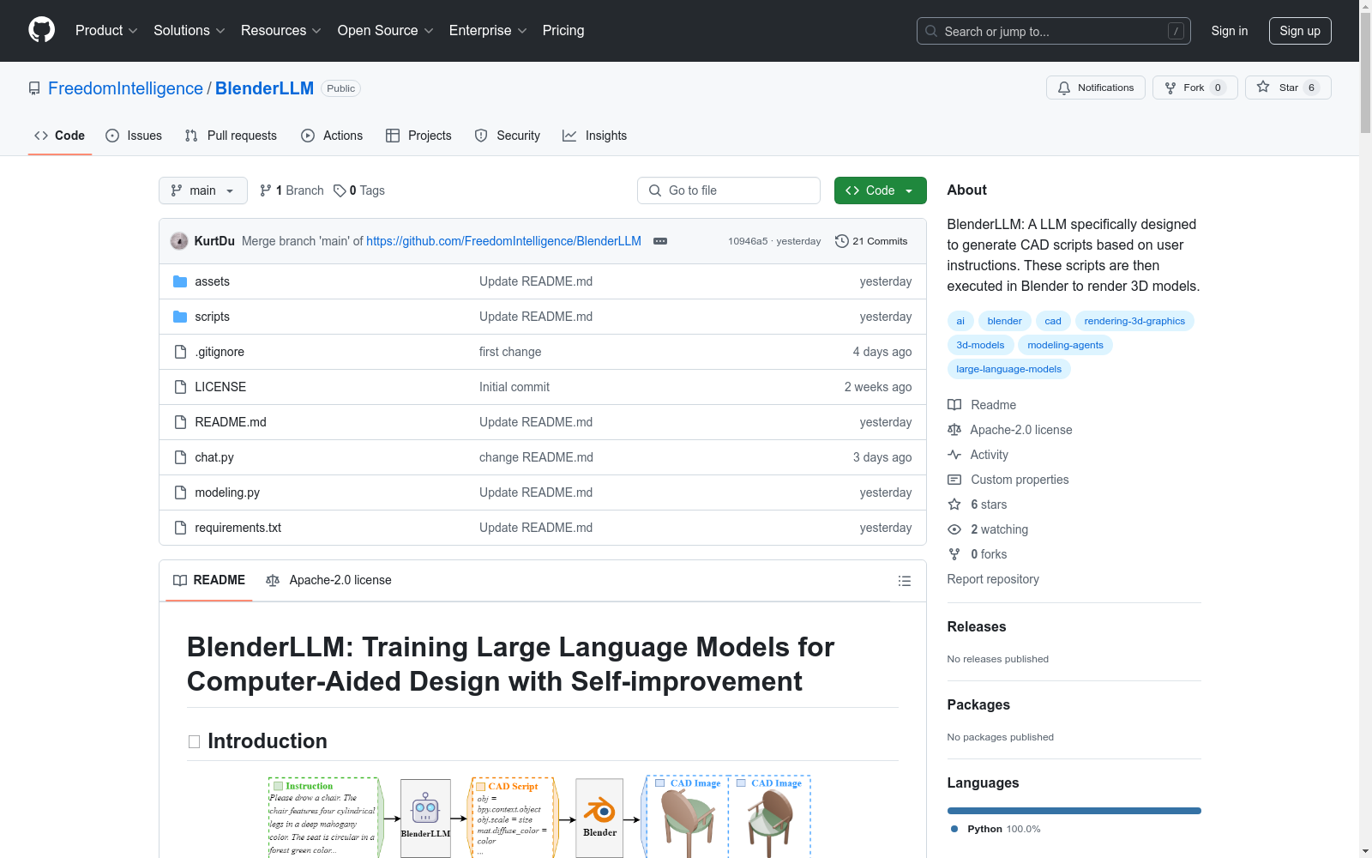
Task: Open the Insights tab
Action: tap(595, 136)
